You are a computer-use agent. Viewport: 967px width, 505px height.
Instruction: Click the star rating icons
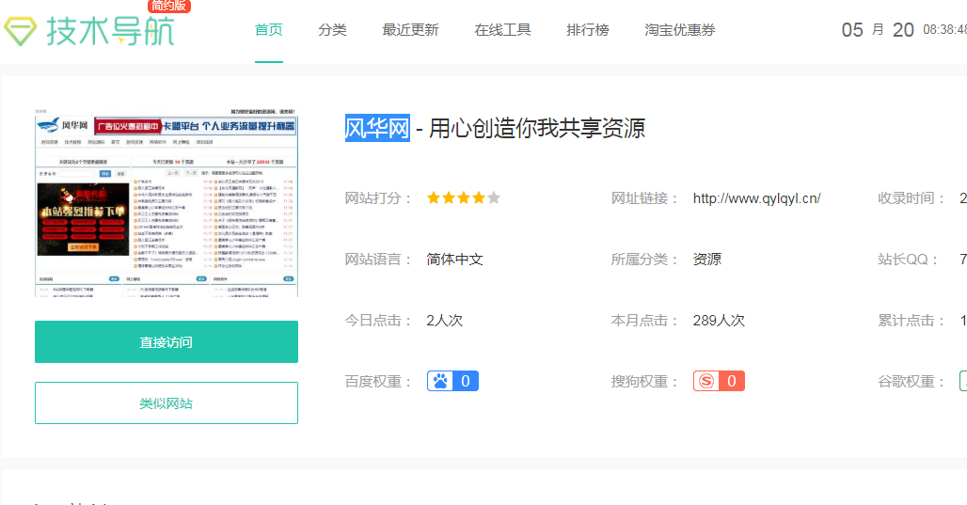[x=463, y=197]
